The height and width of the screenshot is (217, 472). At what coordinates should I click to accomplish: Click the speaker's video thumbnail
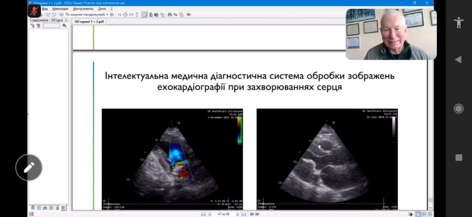(x=391, y=34)
